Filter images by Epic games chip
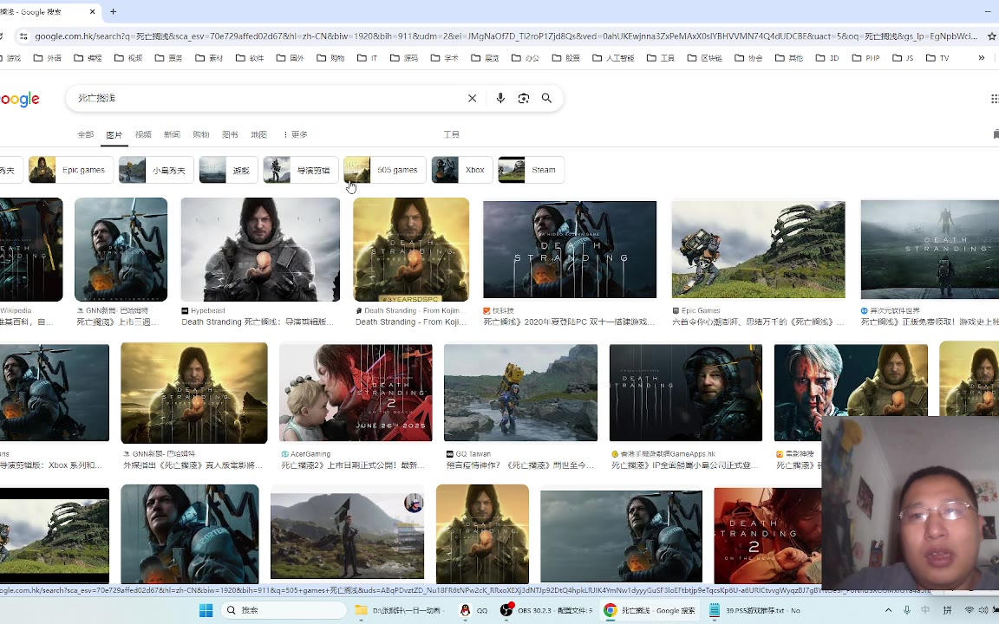The height and width of the screenshot is (624, 999). (71, 170)
